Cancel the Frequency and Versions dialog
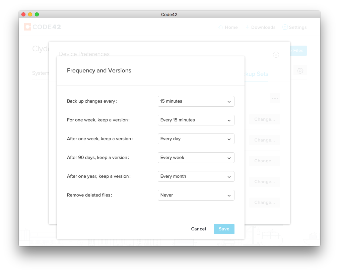The width and height of the screenshot is (339, 273). [198, 229]
